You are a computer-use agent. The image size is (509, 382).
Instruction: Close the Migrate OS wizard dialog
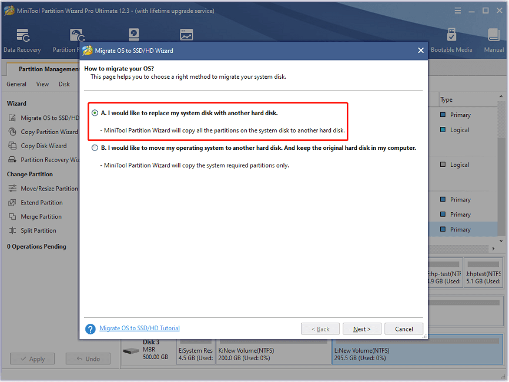point(421,51)
